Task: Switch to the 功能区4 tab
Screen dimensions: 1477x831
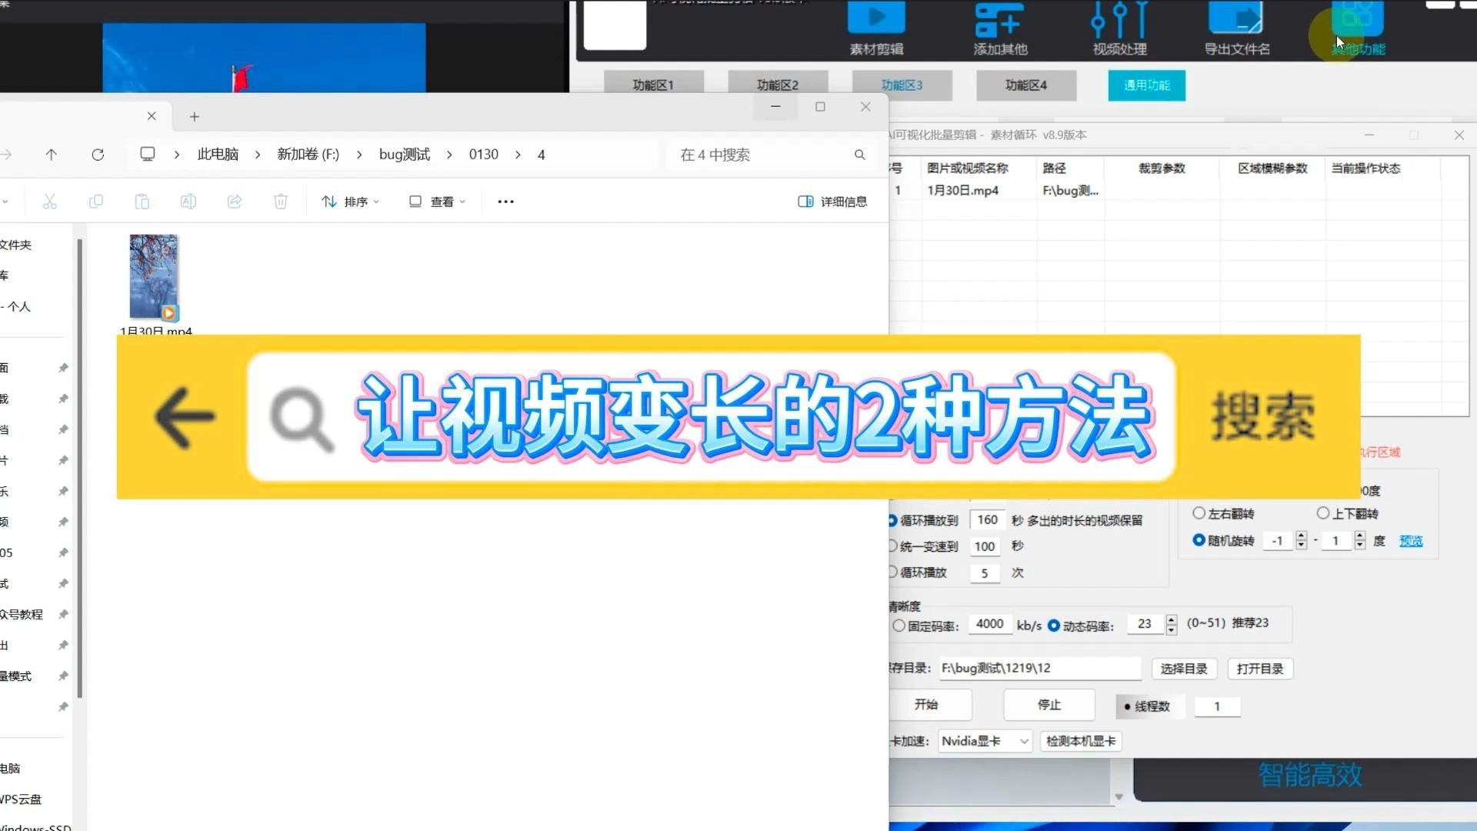Action: pyautogui.click(x=1025, y=85)
